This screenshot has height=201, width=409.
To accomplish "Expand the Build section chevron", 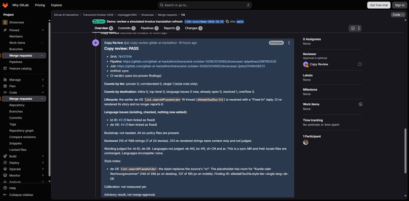I will 43,156.
